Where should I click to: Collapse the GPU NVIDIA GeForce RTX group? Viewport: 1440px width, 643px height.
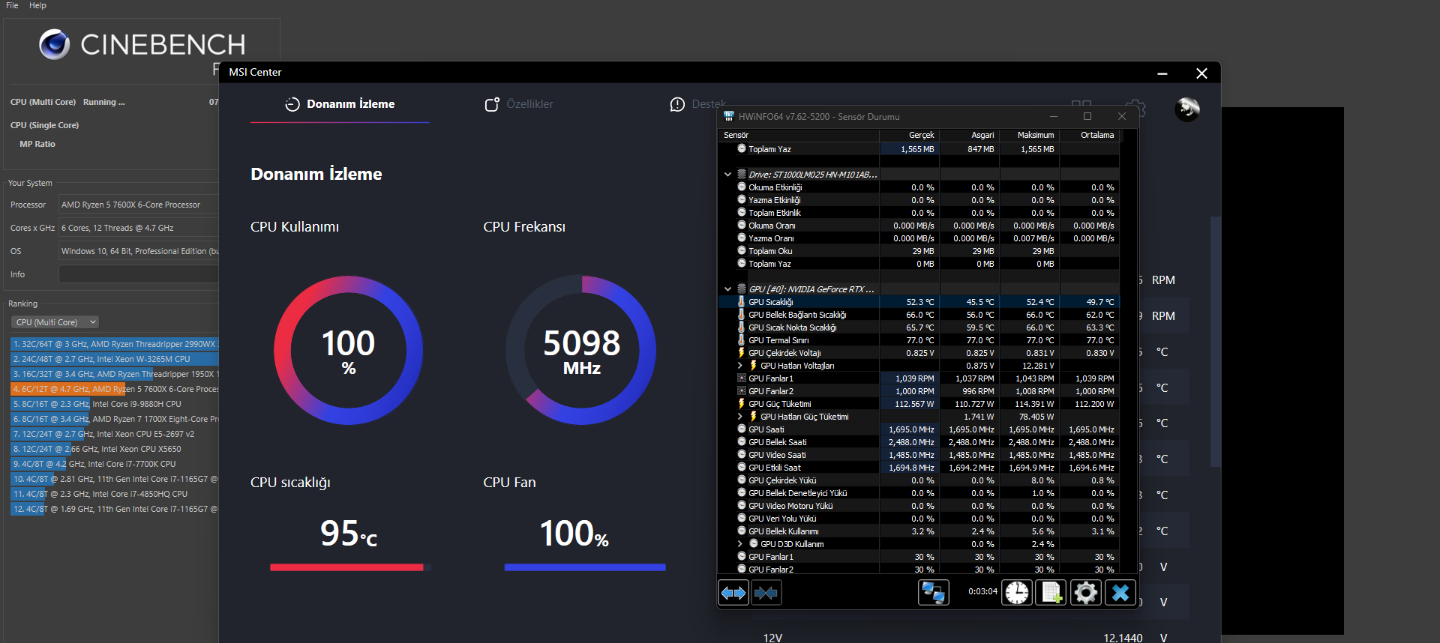(727, 289)
